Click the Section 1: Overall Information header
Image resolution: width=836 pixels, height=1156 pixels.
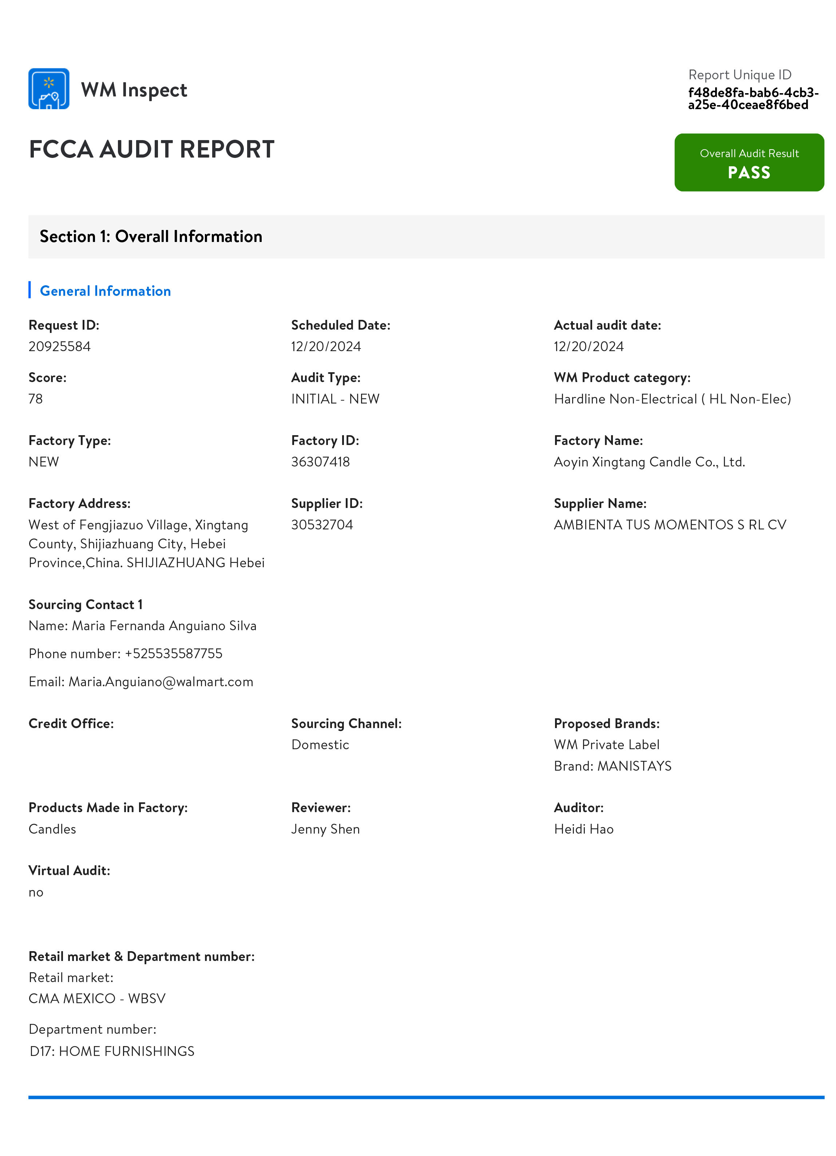151,237
